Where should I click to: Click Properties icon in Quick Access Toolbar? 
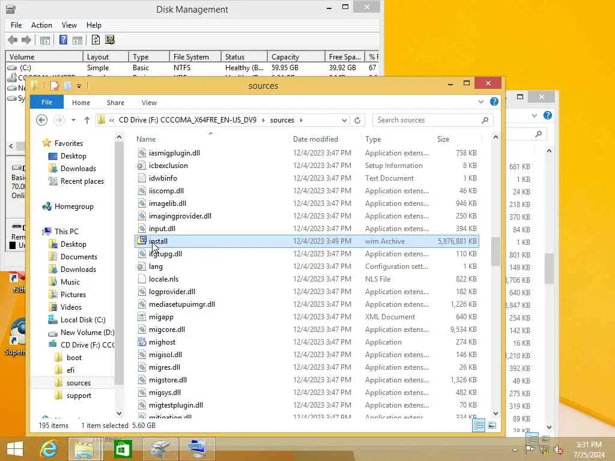tap(55, 85)
